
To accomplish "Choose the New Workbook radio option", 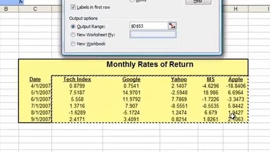I will point(73,44).
